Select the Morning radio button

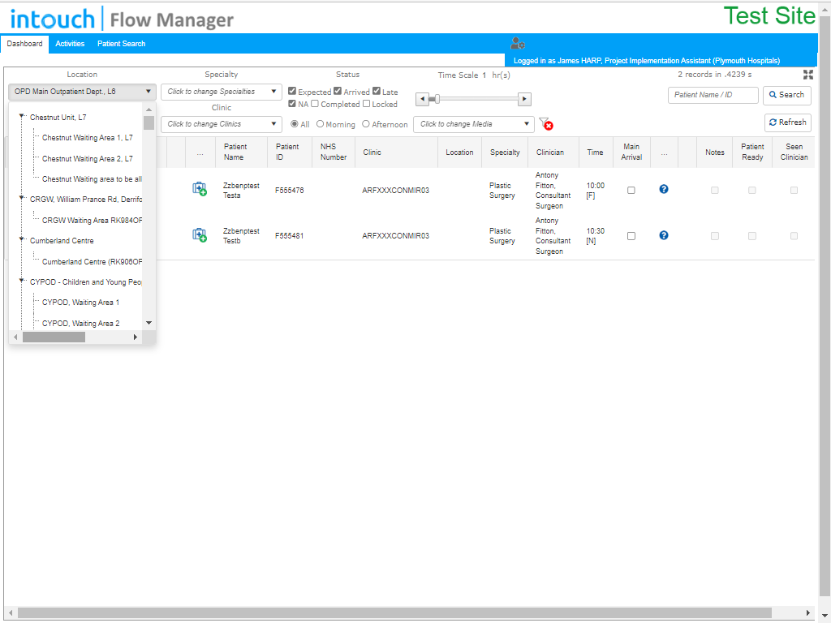pyautogui.click(x=320, y=124)
